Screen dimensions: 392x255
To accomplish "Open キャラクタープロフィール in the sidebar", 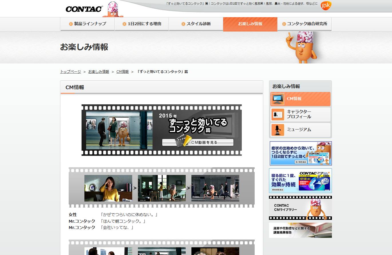I will 300,114.
